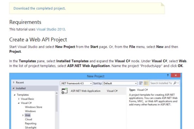Switch to the medium icons list view

[x=146, y=83]
